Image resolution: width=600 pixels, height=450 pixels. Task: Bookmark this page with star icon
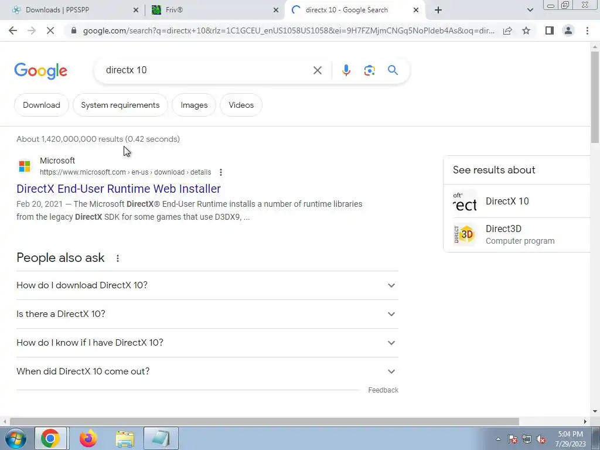pos(526,30)
